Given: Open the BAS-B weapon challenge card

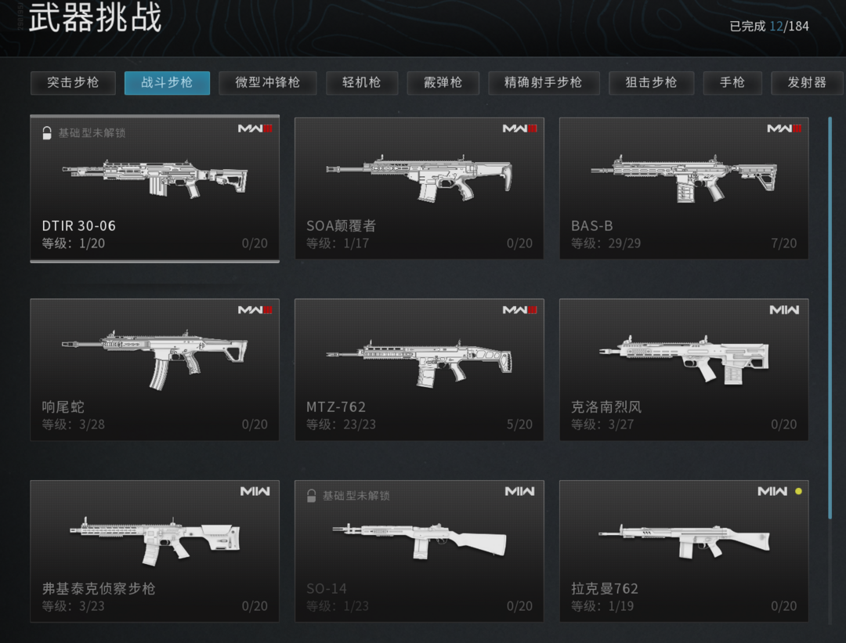Looking at the screenshot, I should (684, 188).
